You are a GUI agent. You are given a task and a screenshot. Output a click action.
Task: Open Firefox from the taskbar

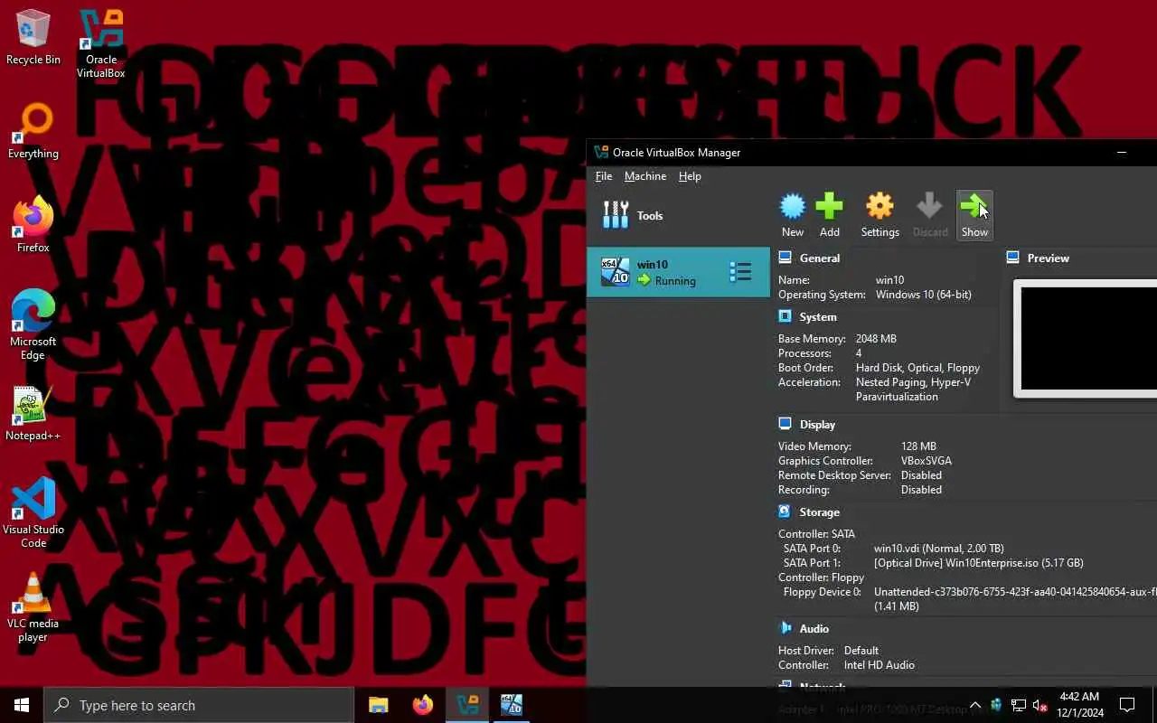(422, 705)
